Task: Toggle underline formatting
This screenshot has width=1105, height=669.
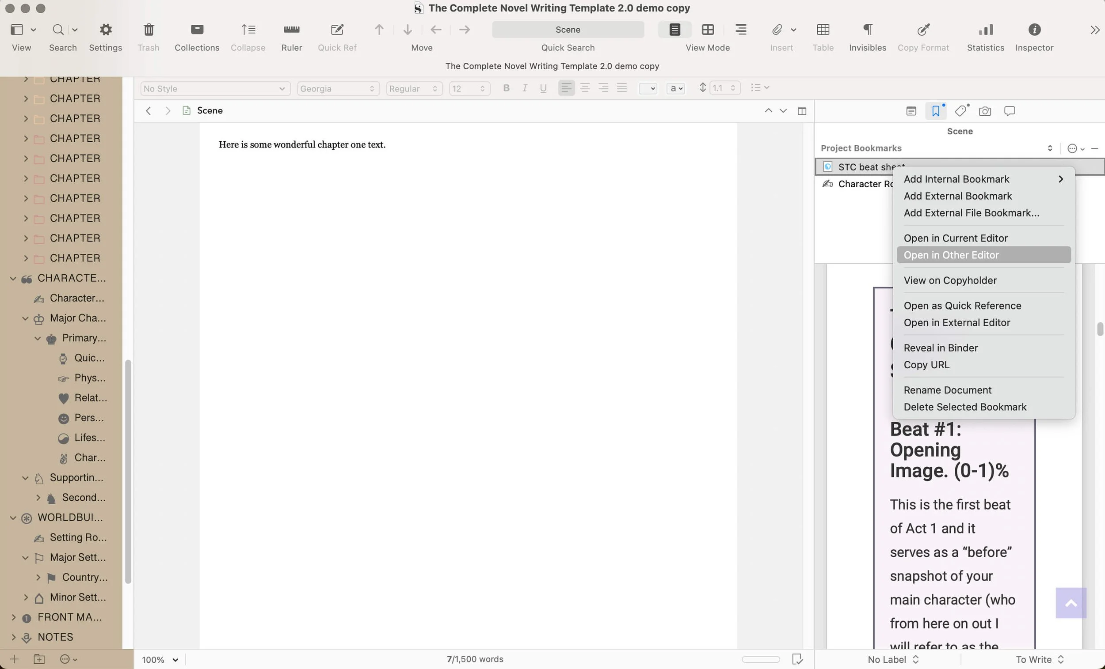Action: 543,88
